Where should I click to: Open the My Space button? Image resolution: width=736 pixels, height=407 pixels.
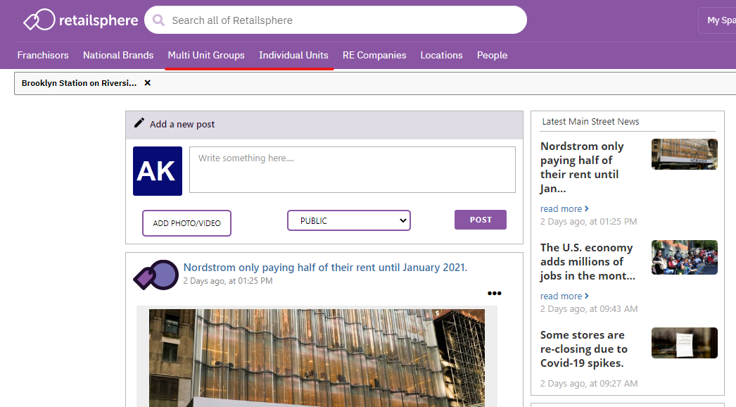point(718,20)
